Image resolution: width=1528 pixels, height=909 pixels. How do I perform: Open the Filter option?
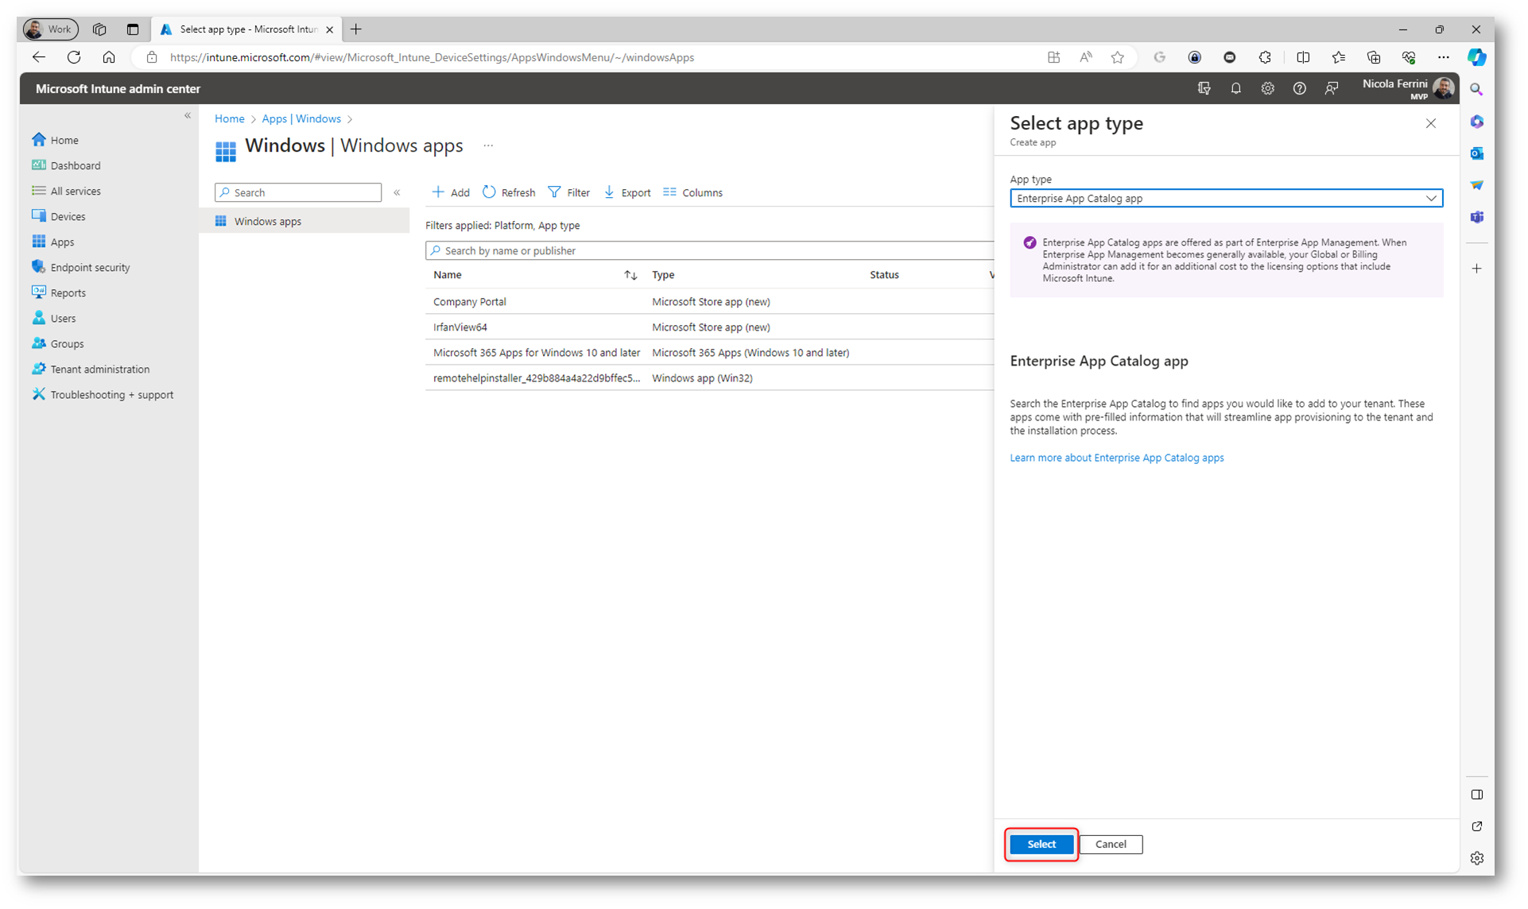pyautogui.click(x=569, y=192)
